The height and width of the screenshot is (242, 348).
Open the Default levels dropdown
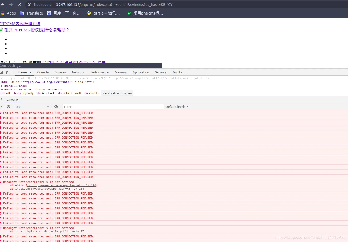177,107
